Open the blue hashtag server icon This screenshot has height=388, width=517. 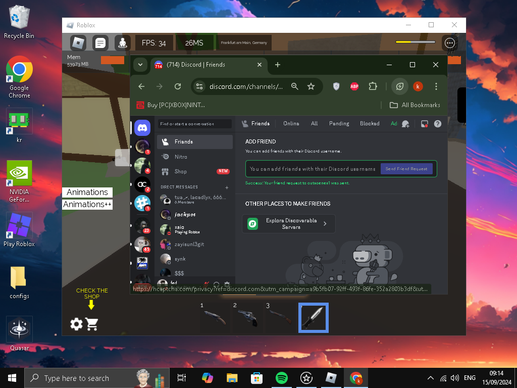tap(142, 203)
